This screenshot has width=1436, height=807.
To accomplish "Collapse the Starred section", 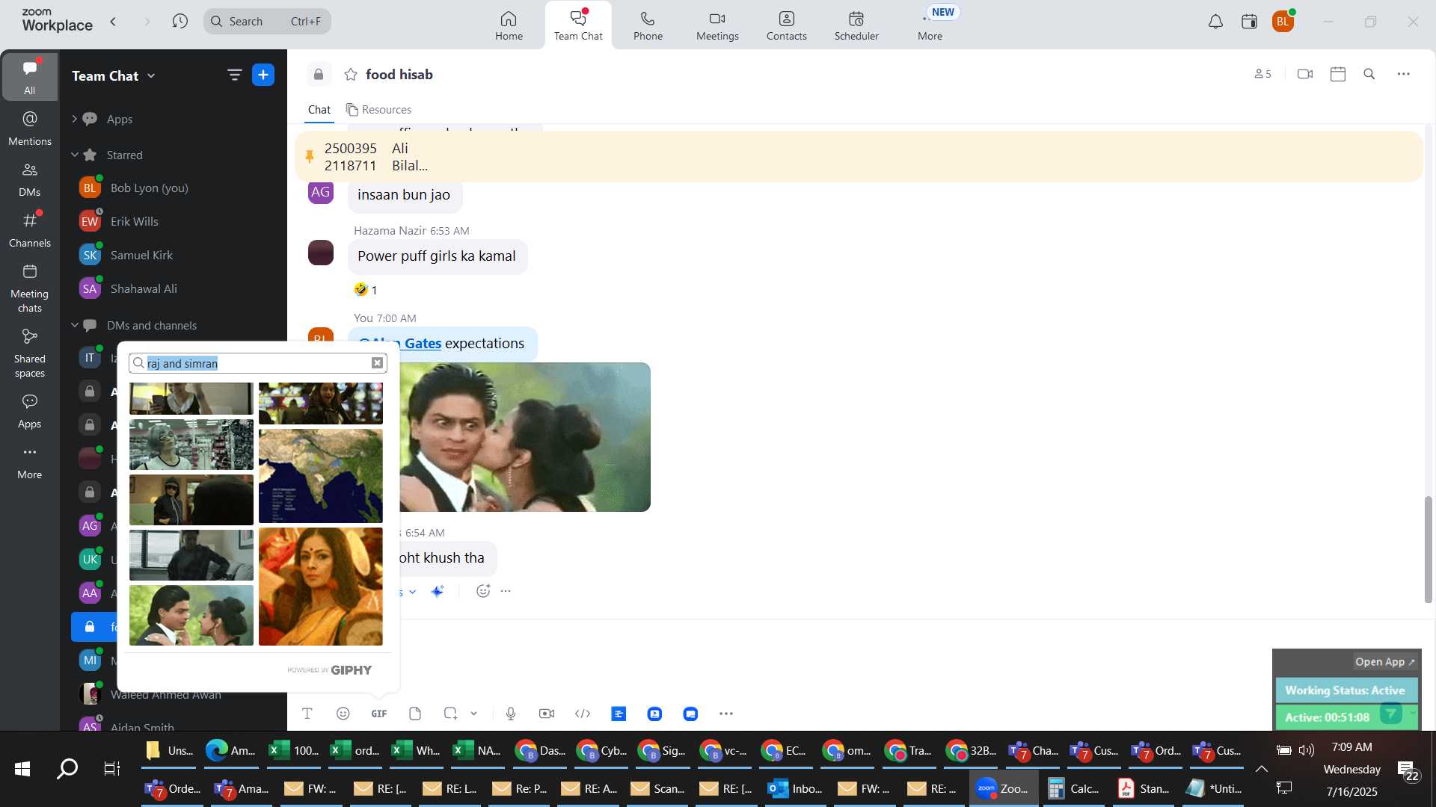I will [x=74, y=155].
